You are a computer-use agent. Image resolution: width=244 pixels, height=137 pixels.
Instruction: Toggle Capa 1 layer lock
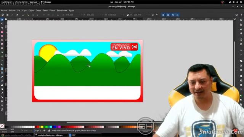[49, 131]
